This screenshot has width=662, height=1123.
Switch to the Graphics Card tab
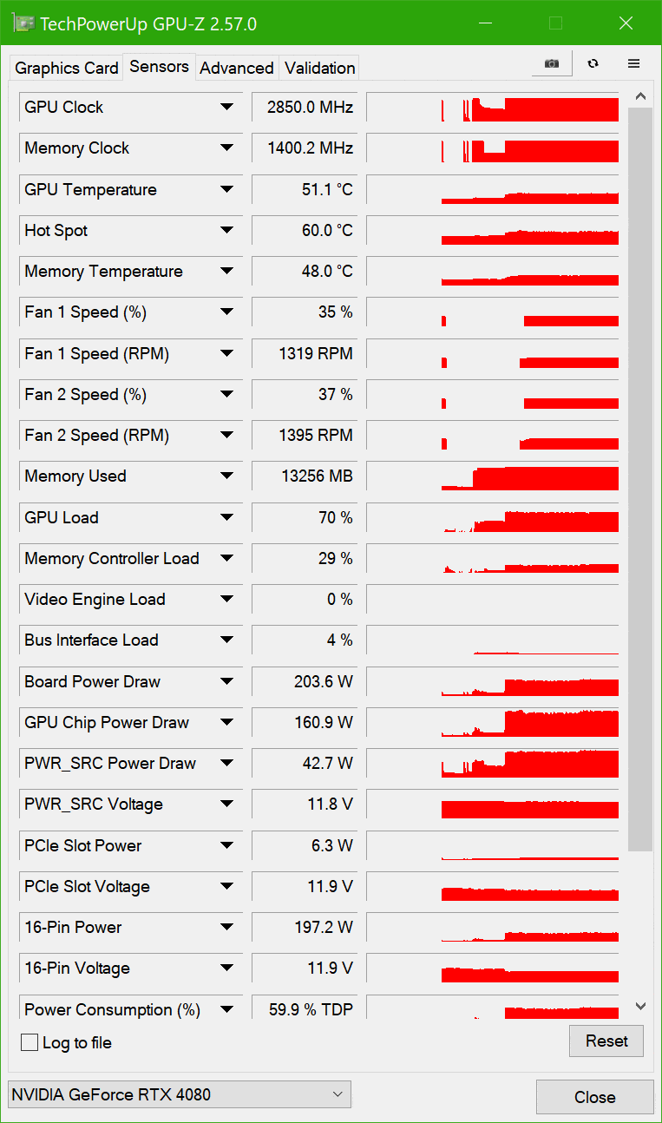tap(67, 68)
